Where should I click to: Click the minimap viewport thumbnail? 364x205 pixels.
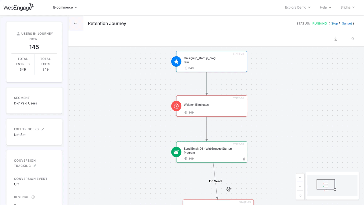326,185
